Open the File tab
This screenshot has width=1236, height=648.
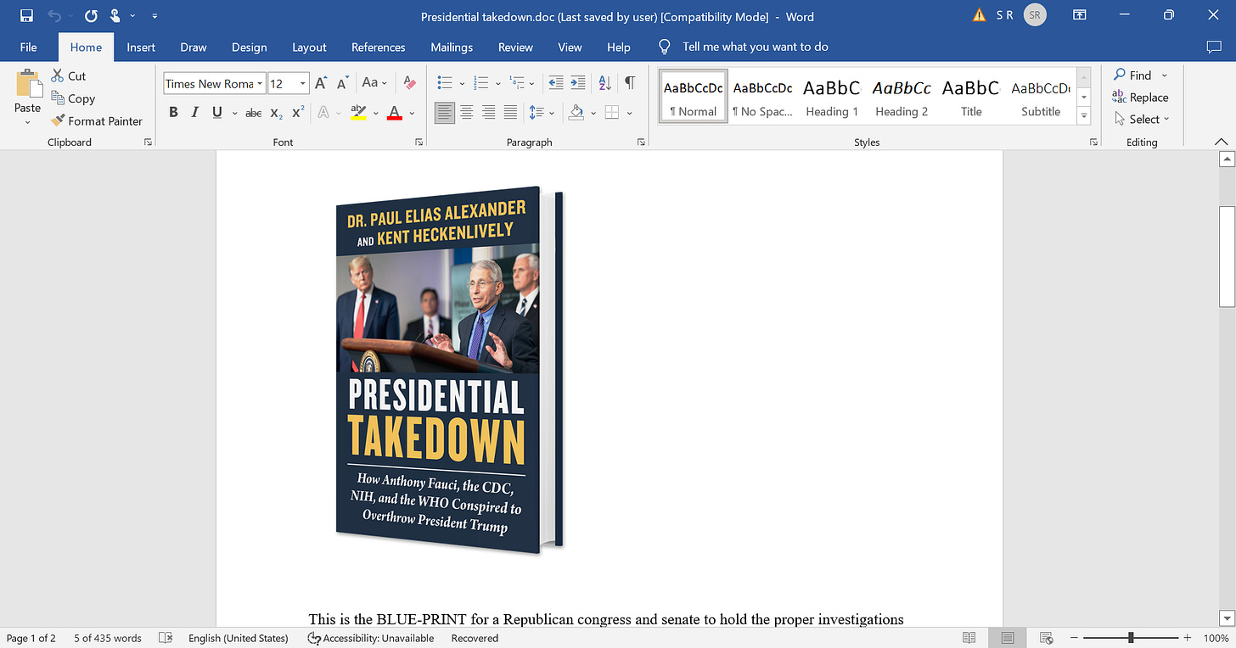click(28, 47)
